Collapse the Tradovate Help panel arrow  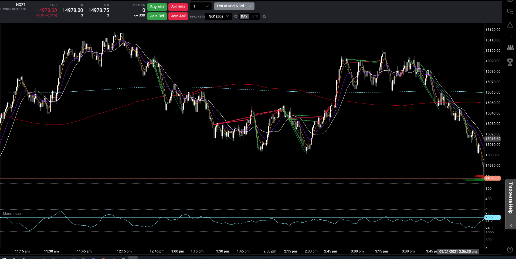511,226
